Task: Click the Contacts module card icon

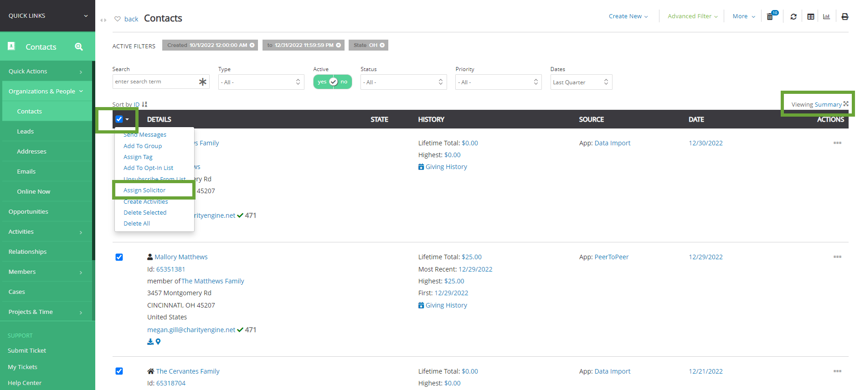Action: pyautogui.click(x=12, y=46)
